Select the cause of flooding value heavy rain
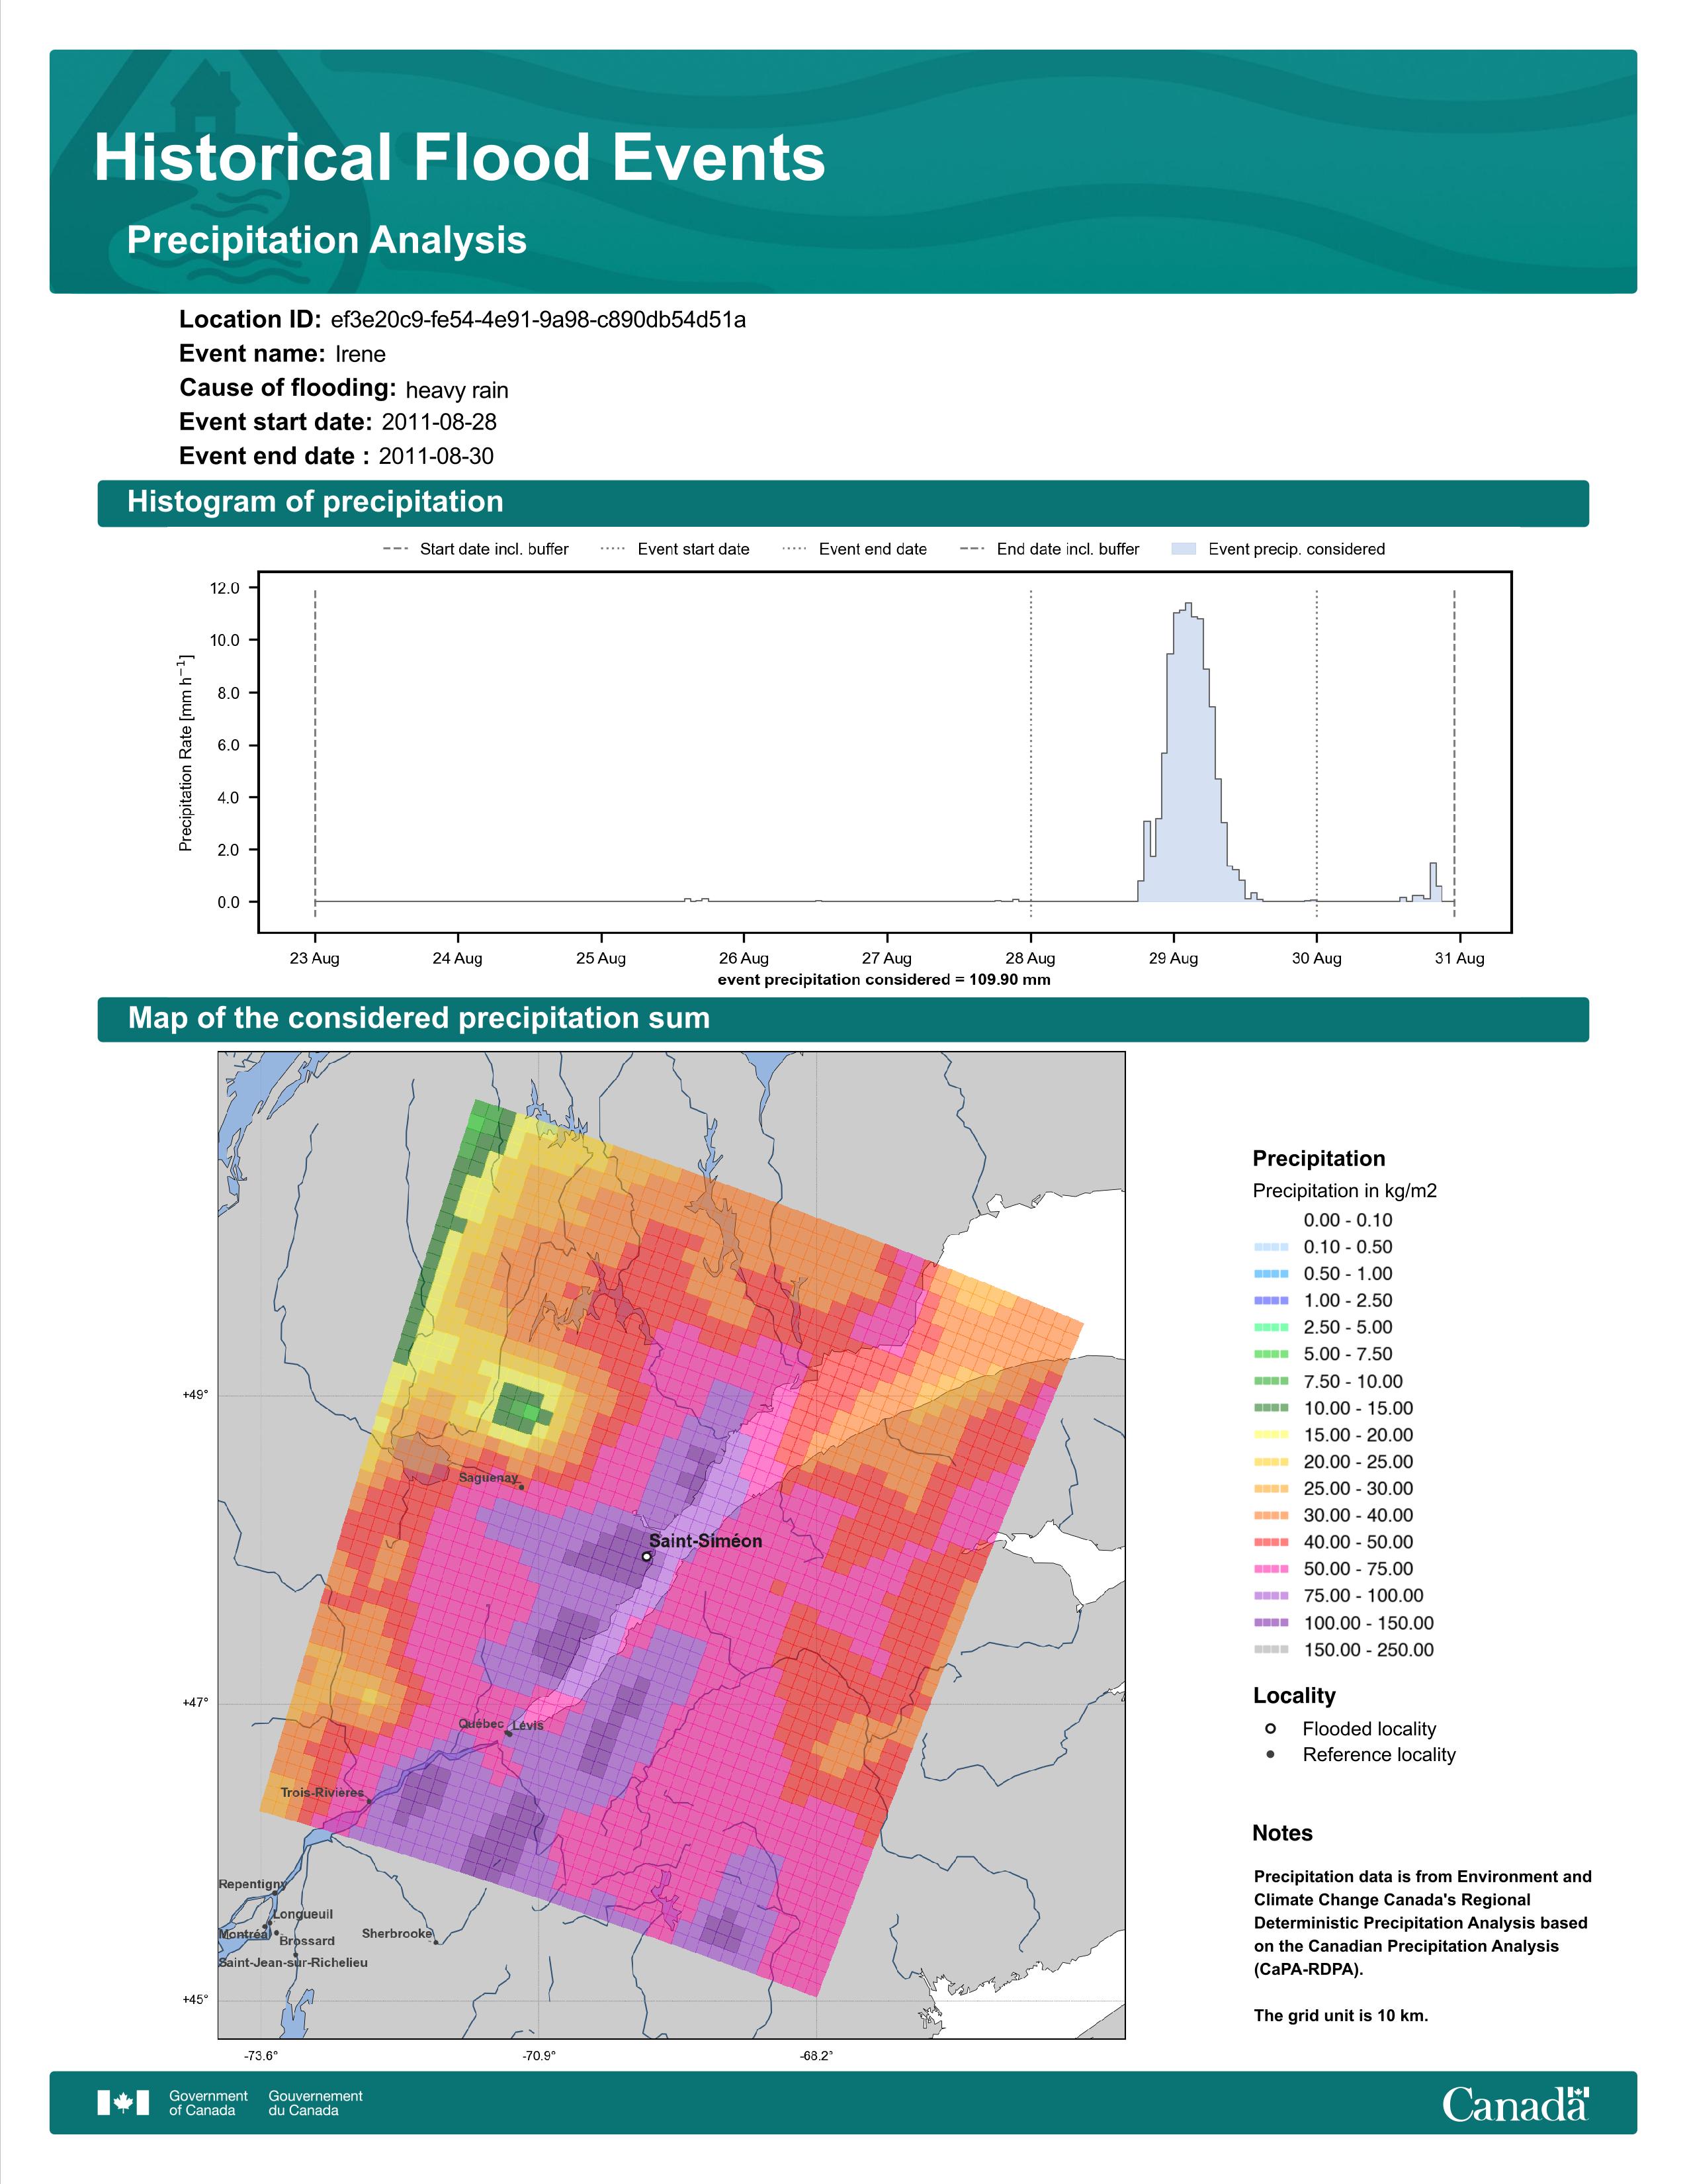The width and height of the screenshot is (1687, 2184). (456, 390)
